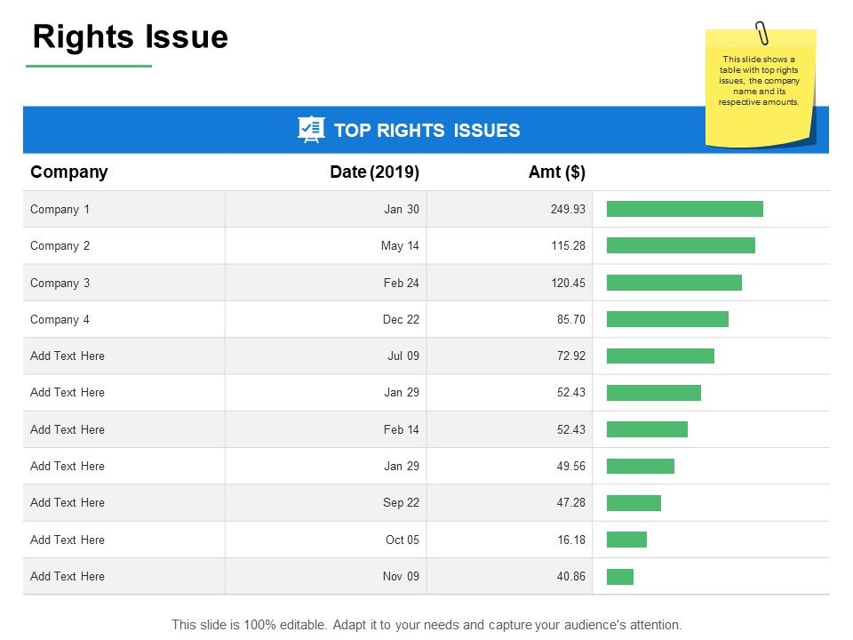Click the Amt ($) column header
This screenshot has height=640, width=853.
(557, 172)
